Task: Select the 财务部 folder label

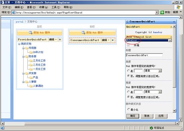Action: pos(33,57)
